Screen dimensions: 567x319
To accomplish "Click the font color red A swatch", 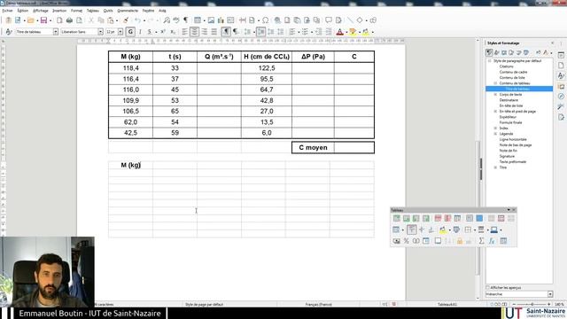I will [x=340, y=32].
